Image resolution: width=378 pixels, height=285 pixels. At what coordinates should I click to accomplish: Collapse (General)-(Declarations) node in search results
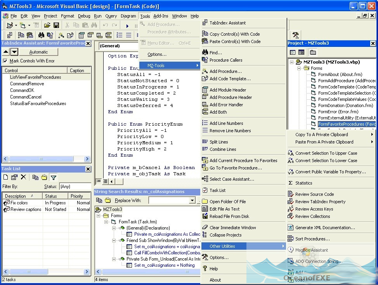click(x=114, y=228)
